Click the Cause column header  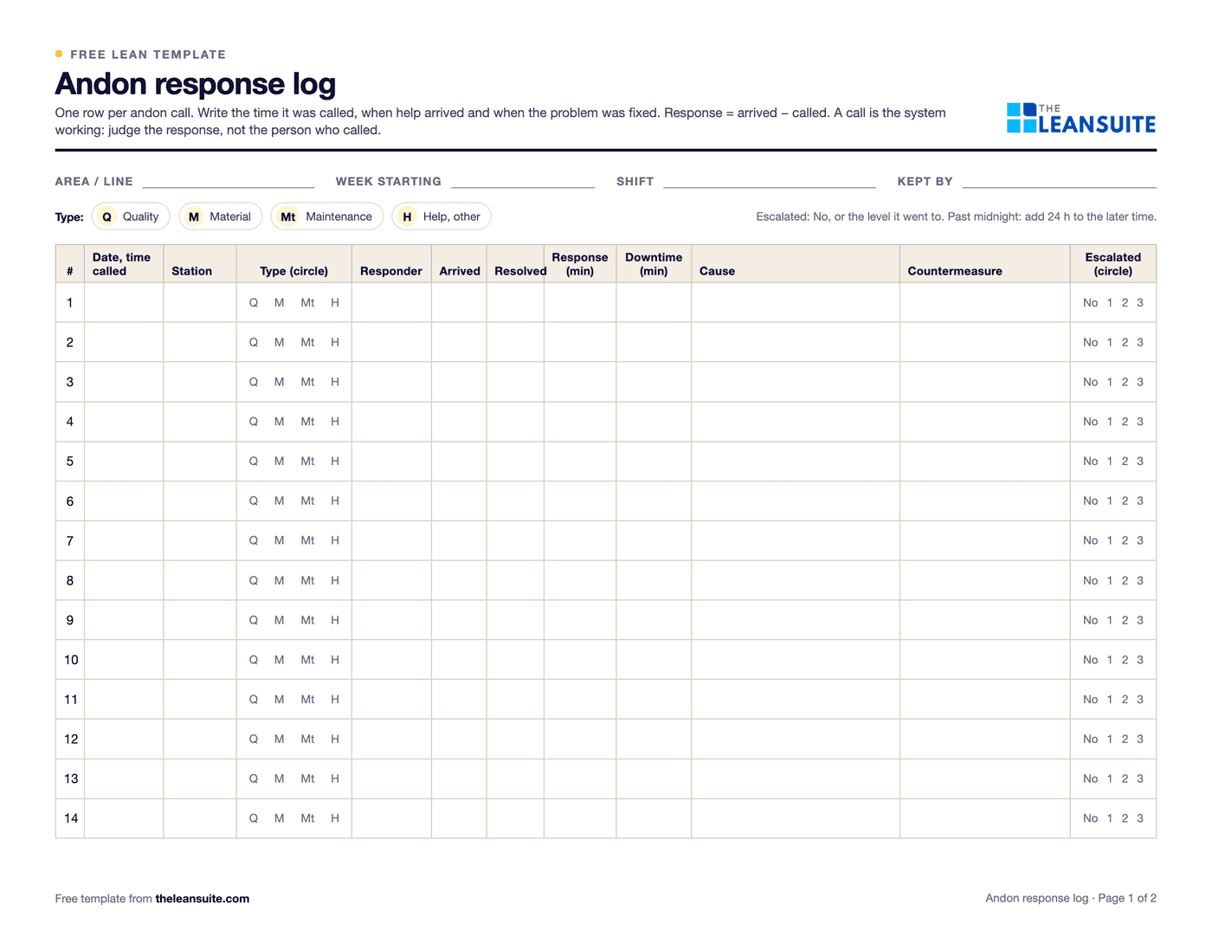796,264
